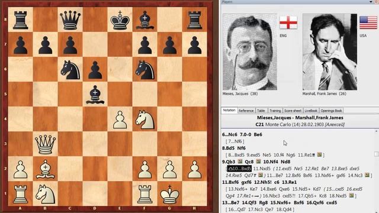Select the white king on g1
The height and width of the screenshot is (213, 379).
pos(170,194)
